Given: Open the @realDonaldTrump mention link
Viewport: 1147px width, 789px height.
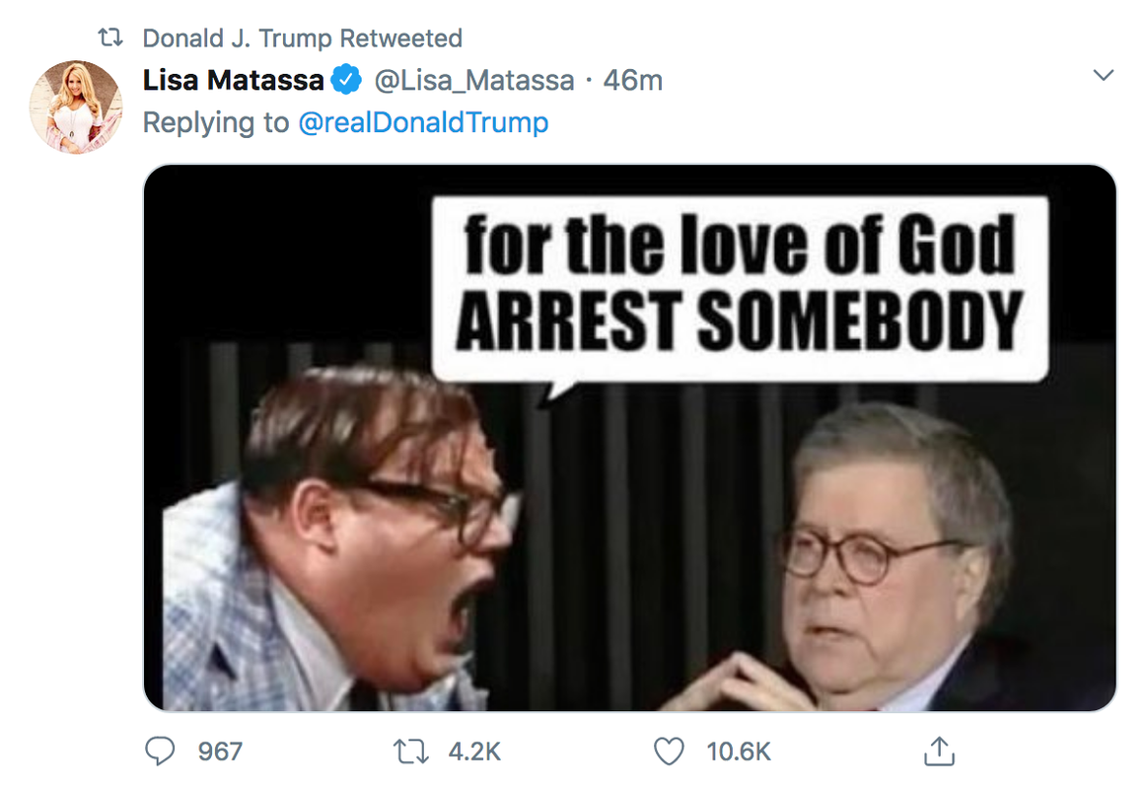Looking at the screenshot, I should tap(423, 122).
